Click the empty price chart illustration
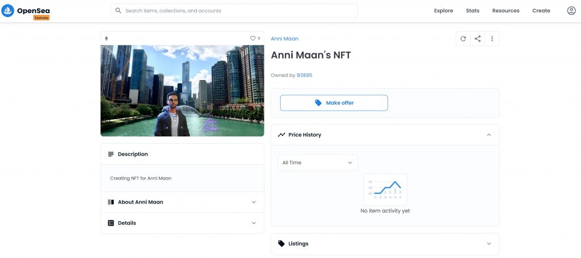 (x=385, y=189)
